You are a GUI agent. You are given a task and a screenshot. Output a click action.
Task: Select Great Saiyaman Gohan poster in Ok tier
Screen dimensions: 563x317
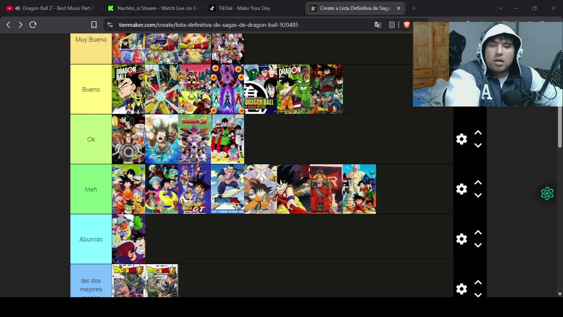[x=227, y=139]
